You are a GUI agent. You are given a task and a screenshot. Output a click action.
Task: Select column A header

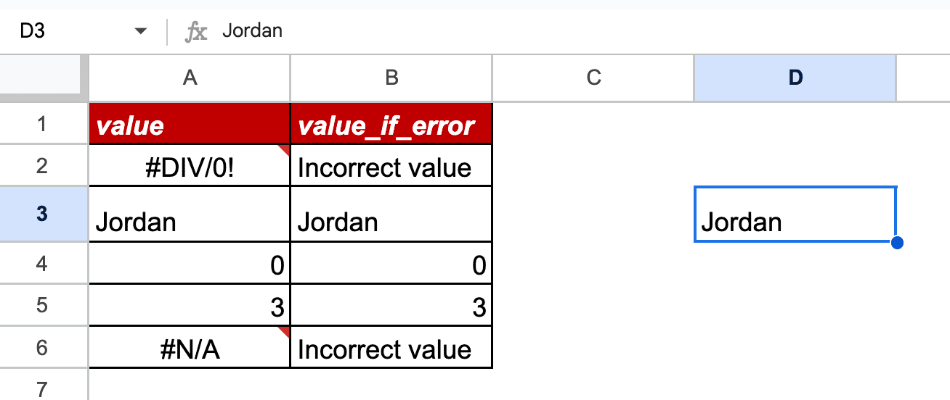tap(190, 78)
